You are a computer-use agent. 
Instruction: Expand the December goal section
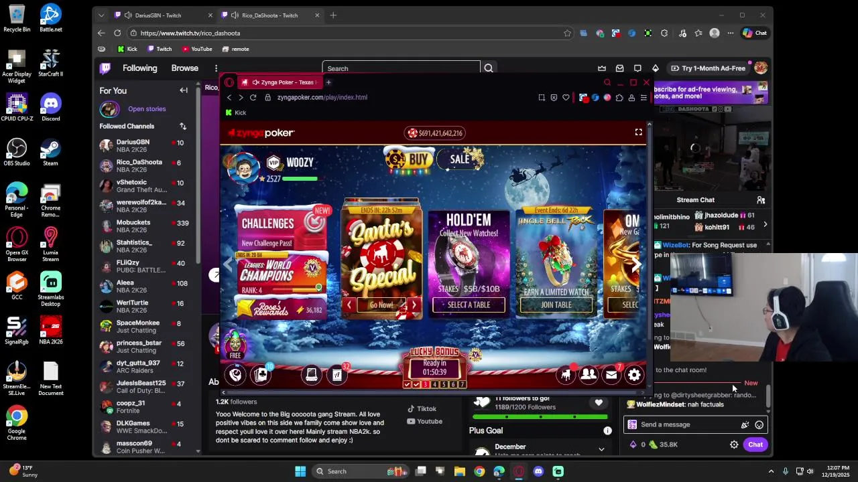[x=601, y=449]
